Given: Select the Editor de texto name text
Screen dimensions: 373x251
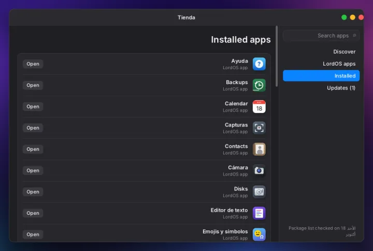Looking at the screenshot, I should pyautogui.click(x=229, y=210).
